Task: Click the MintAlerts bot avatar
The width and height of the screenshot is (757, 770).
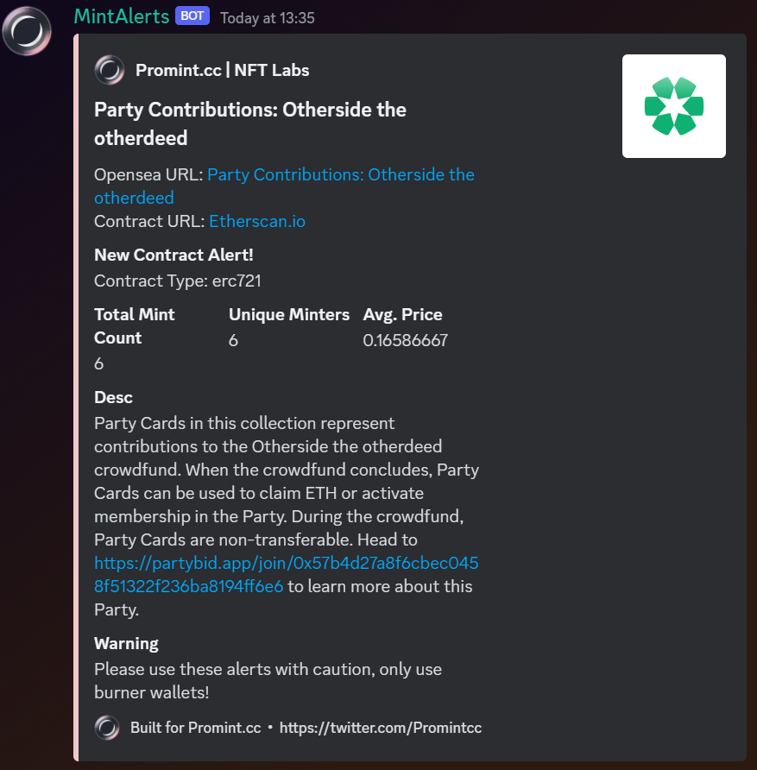Action: coord(27,31)
